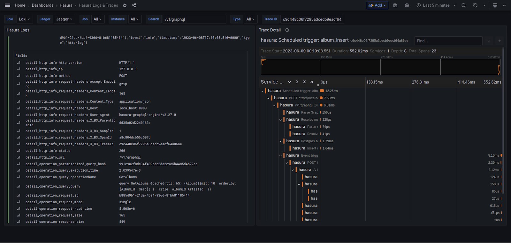Click the hasura-graphql-engine/v2.27.0 value

[148, 115]
